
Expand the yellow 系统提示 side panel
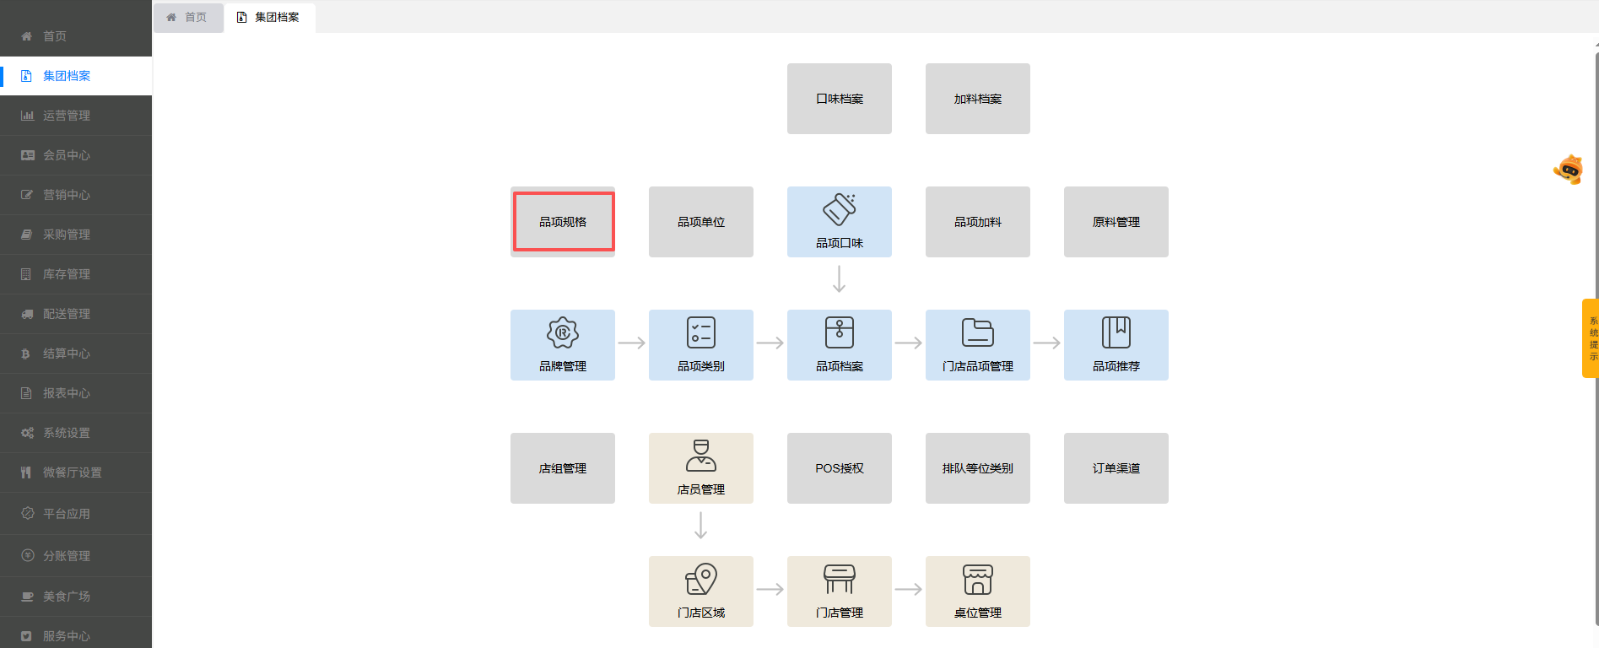pyautogui.click(x=1591, y=338)
